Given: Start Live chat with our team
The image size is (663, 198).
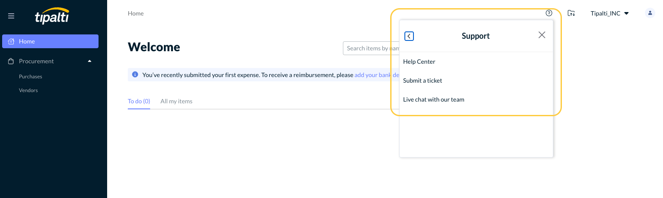Looking at the screenshot, I should [x=434, y=99].
